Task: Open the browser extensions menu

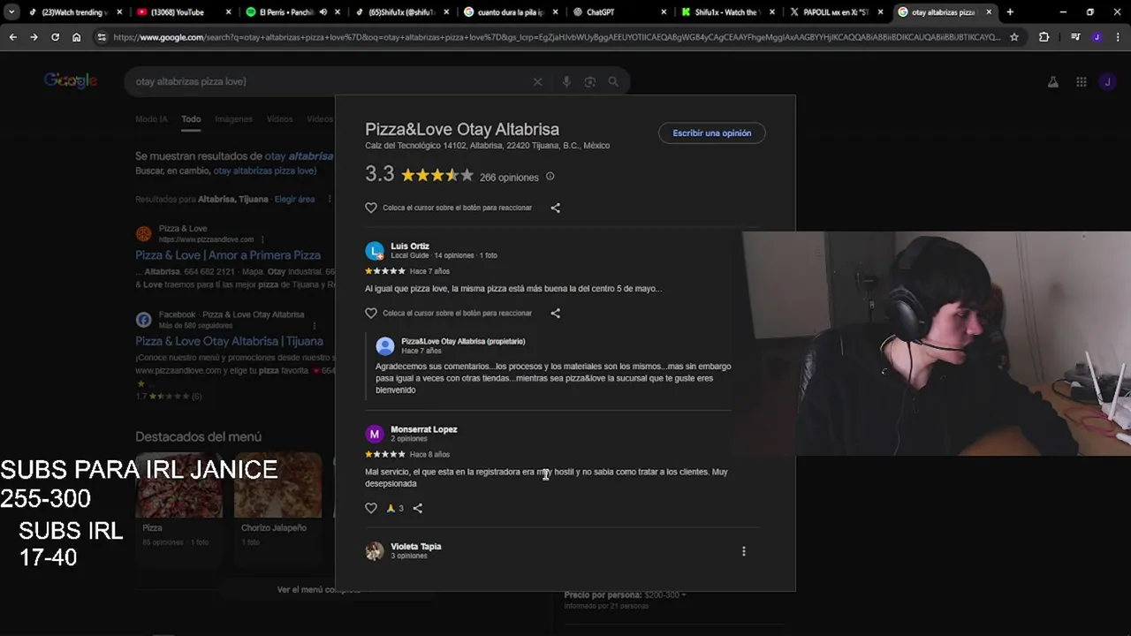Action: [1044, 37]
